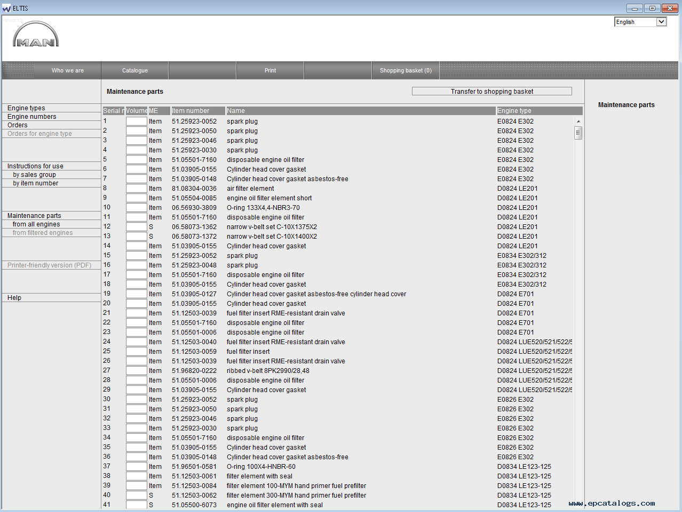Open Instructions for use link
682x512 pixels.
(35, 166)
